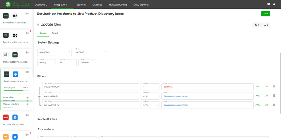Image resolution: width=281 pixels, height=140 pixels.
Task: Open sys_updated_on field name dropdown
Action: coord(90,87)
